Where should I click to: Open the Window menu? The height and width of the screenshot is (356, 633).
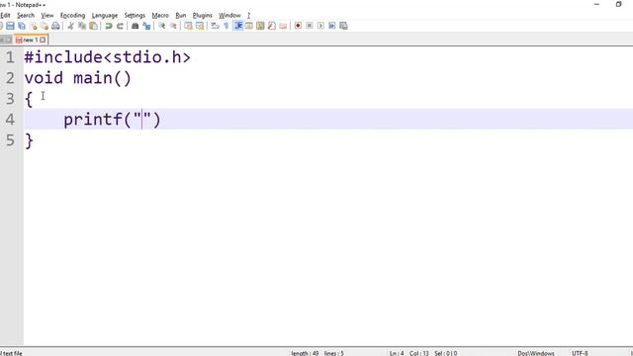[229, 16]
